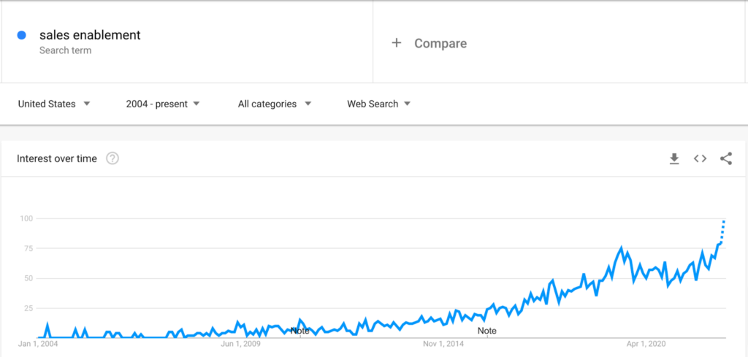Click the Apr 1, 2020 axis label
Screen dimensions: 748x357
pyautogui.click(x=646, y=344)
